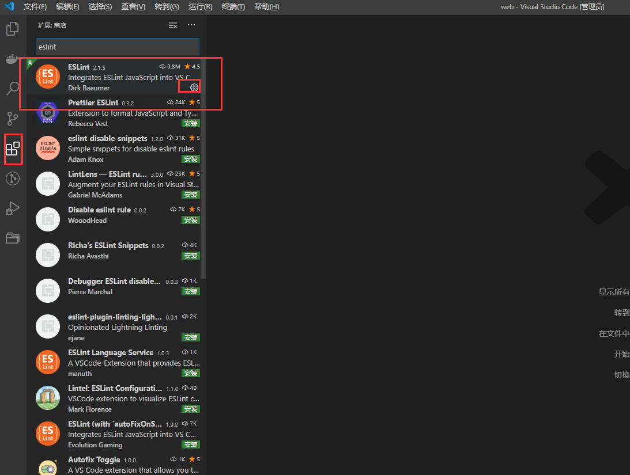Install eslint-disable-snippets extension
The image size is (630, 475).
tap(190, 159)
